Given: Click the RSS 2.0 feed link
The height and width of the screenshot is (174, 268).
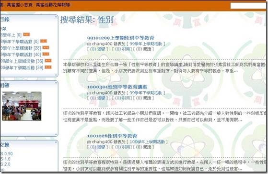Looking at the screenshot, I should [5, 164].
